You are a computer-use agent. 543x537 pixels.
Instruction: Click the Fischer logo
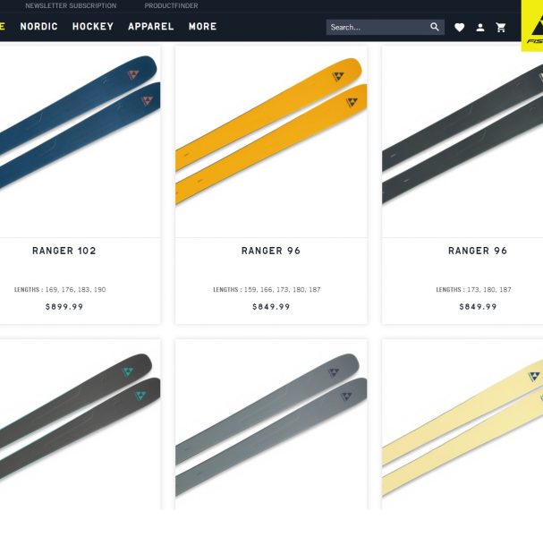532,26
